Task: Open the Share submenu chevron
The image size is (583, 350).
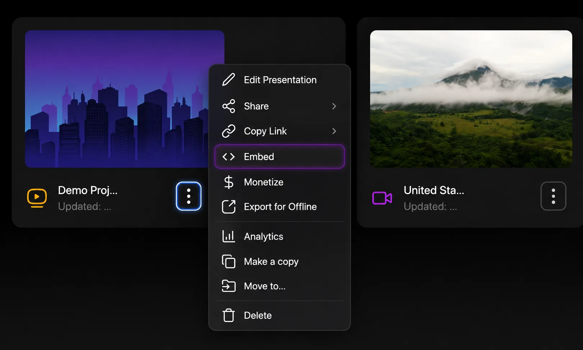Action: (334, 106)
